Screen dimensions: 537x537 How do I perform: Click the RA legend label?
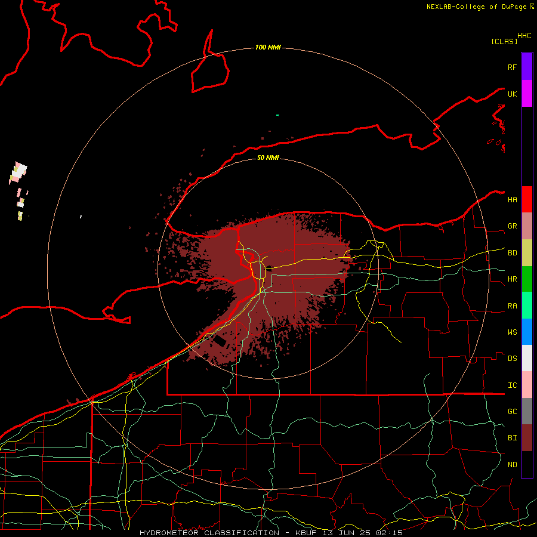(x=512, y=306)
